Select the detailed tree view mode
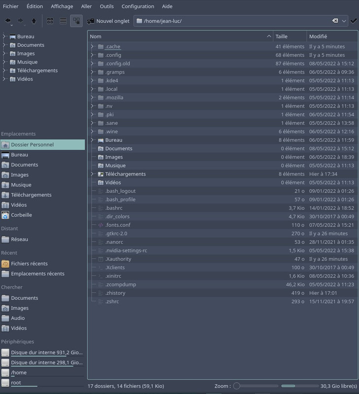This screenshot has height=394, width=359. tap(76, 21)
